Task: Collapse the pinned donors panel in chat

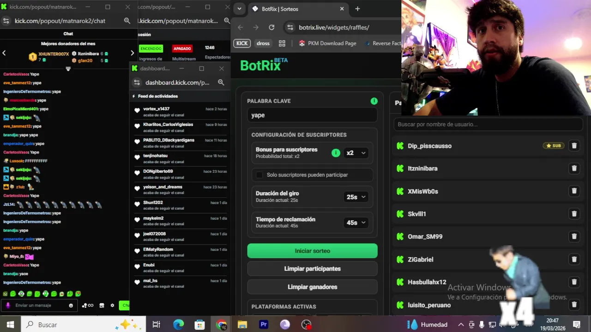Action: tap(68, 69)
